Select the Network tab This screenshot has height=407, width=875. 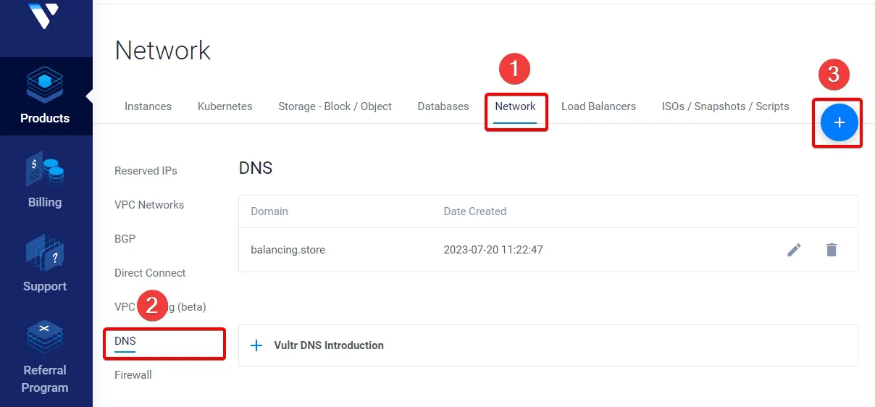point(515,106)
